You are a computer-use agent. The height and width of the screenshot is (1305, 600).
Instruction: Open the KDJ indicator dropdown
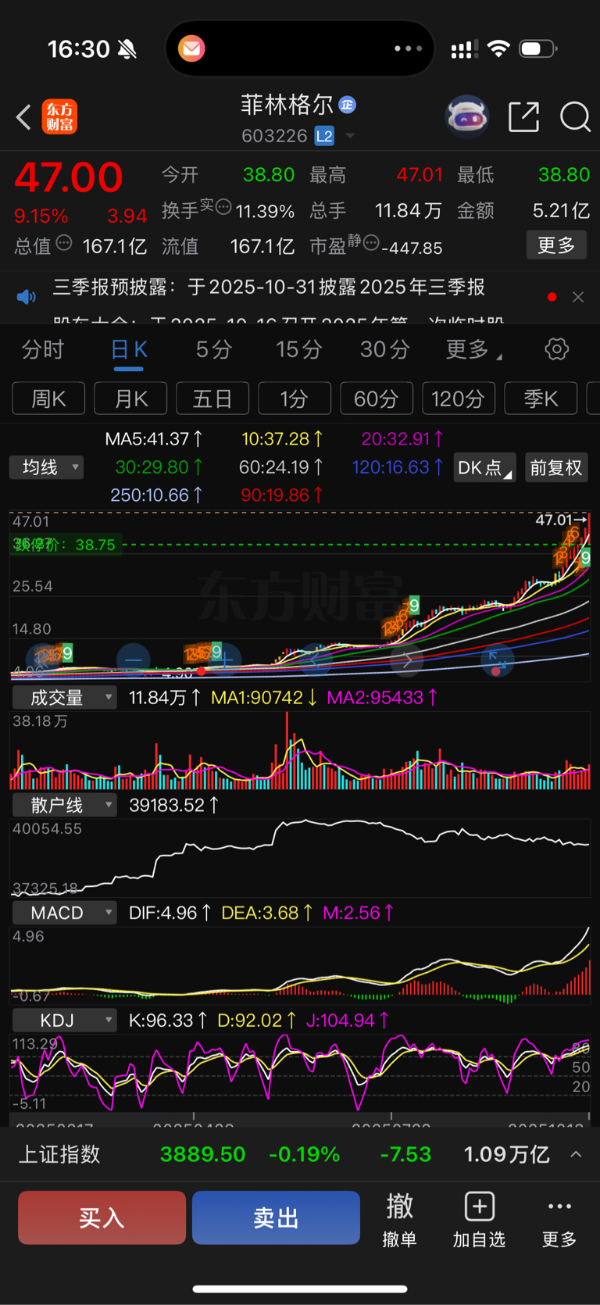64,1020
